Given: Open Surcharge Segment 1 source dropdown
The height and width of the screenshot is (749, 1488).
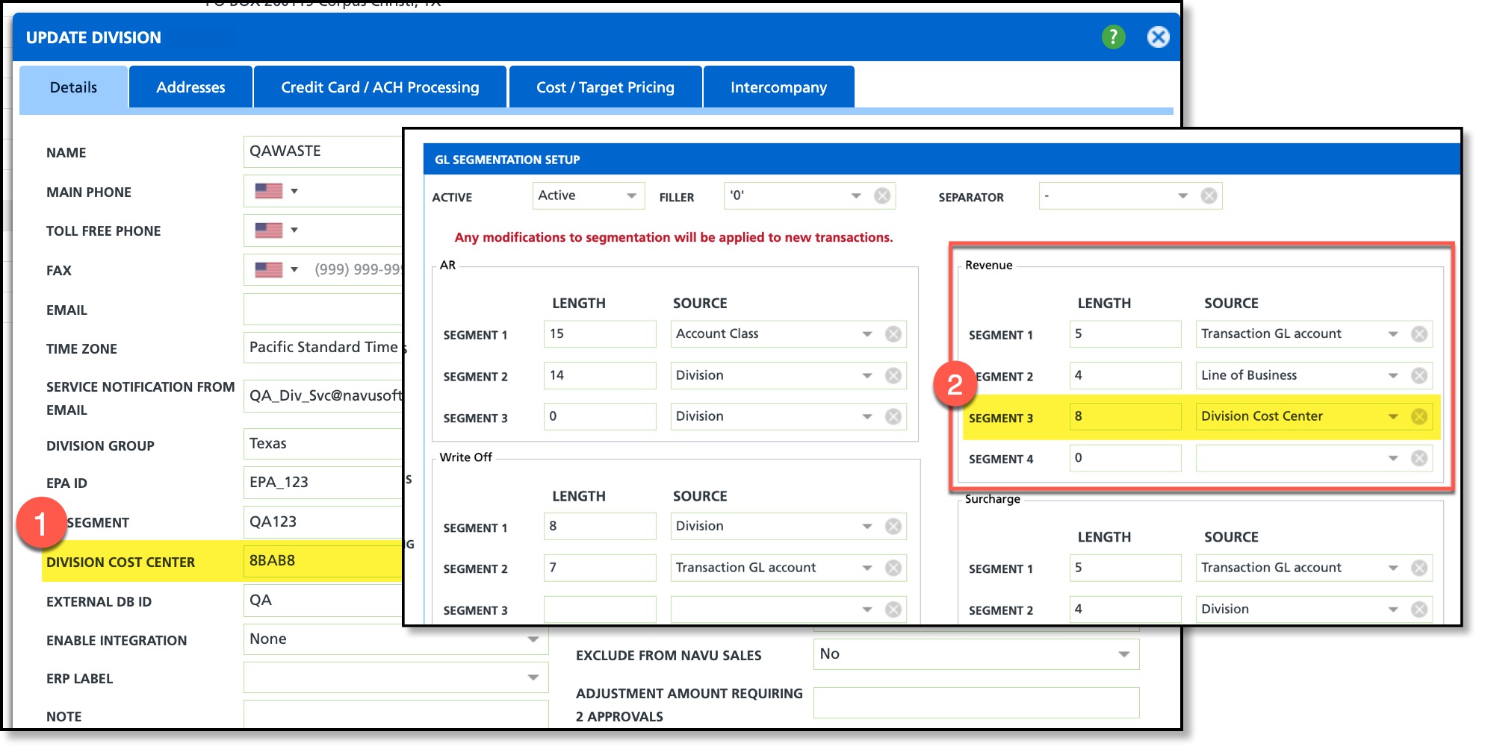Looking at the screenshot, I should [x=1392, y=568].
